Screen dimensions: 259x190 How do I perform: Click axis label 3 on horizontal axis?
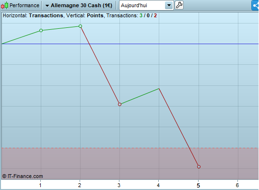(x=119, y=185)
